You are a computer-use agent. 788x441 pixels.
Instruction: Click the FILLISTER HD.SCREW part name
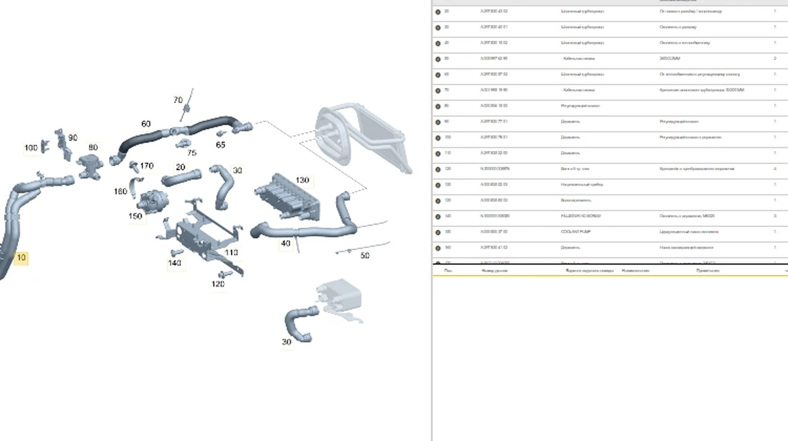pyautogui.click(x=579, y=216)
